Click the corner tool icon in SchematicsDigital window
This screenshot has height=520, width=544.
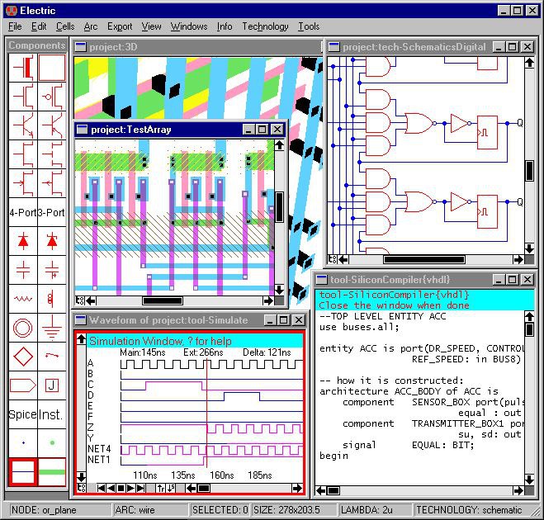pyautogui.click(x=333, y=259)
